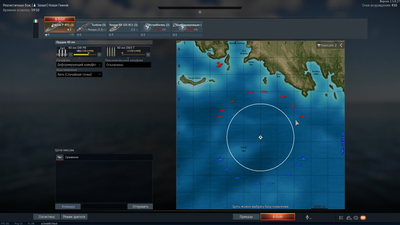
Task: Click the Орудие 40 мм header
Action: pos(104,42)
